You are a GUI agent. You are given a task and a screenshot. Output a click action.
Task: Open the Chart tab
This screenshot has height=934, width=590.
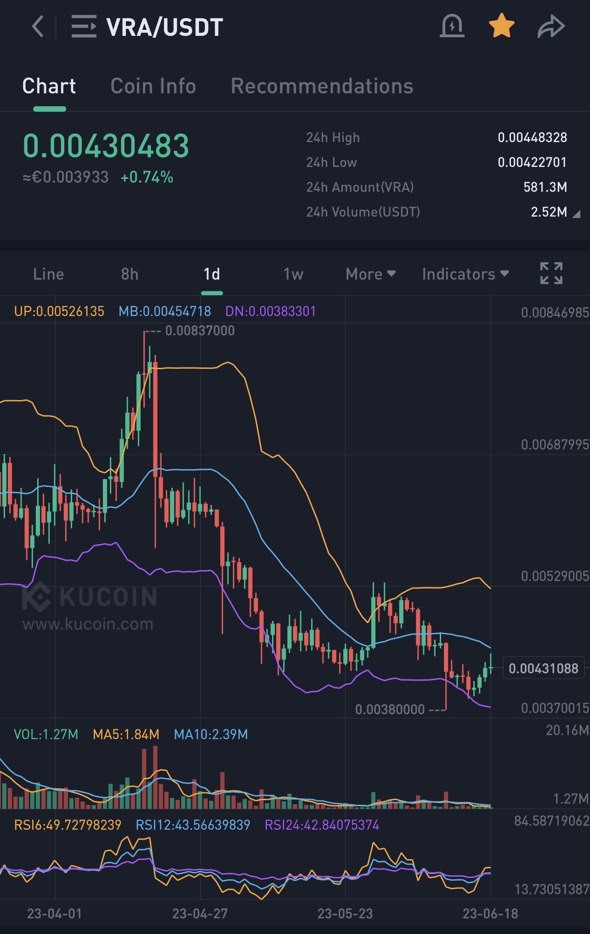click(x=49, y=86)
